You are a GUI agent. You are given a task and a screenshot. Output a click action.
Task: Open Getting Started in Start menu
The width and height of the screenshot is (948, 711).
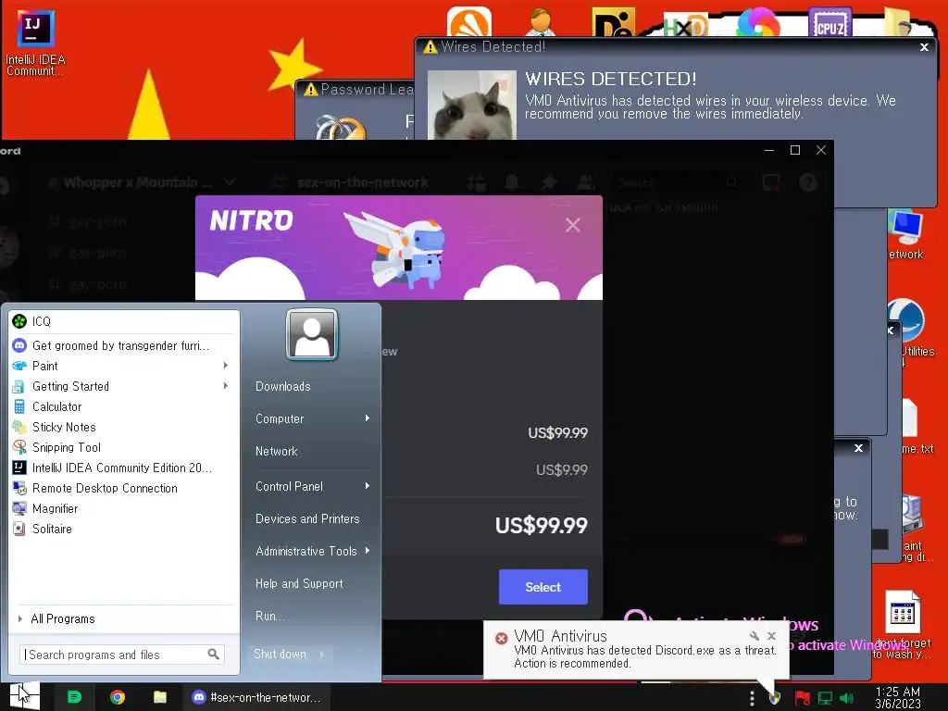(x=124, y=386)
